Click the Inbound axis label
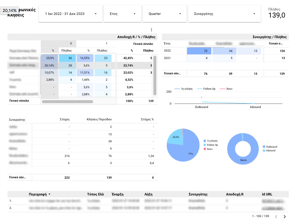Image resolution: width=297 pixels, height=222 pixels. (x=255, y=107)
